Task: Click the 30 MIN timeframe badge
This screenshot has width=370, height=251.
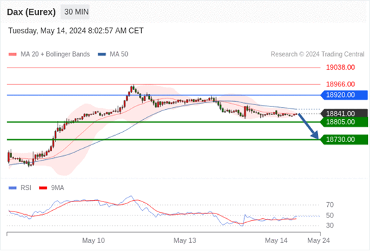Action: [x=75, y=12]
